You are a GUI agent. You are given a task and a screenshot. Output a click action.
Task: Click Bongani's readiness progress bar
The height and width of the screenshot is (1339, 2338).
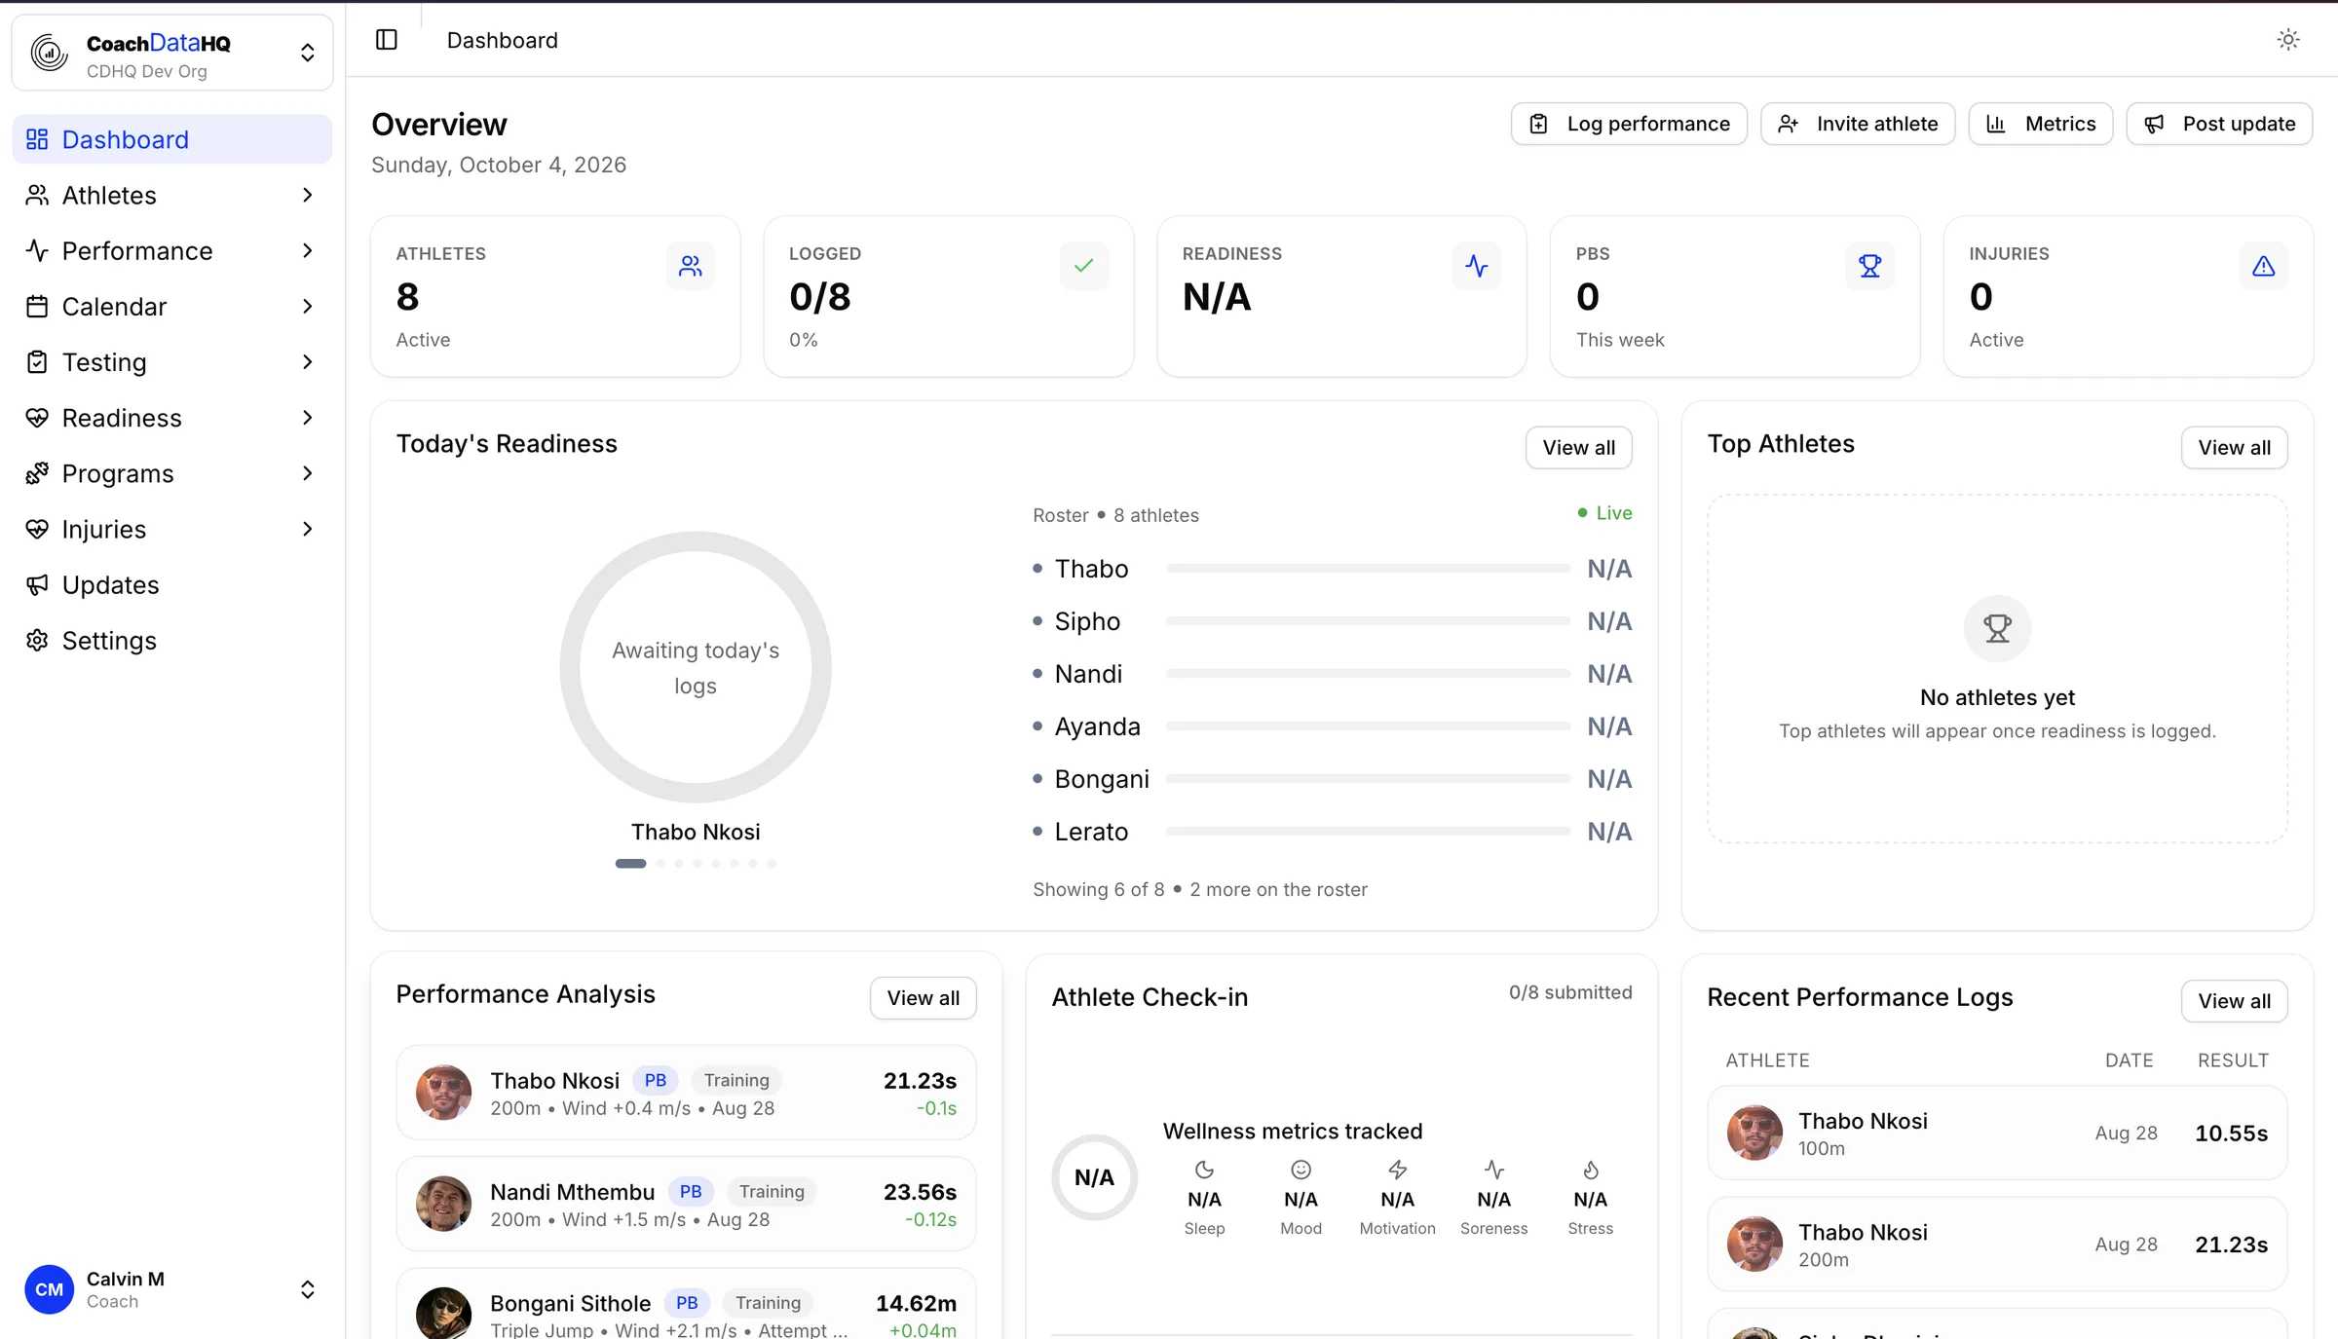(1368, 778)
